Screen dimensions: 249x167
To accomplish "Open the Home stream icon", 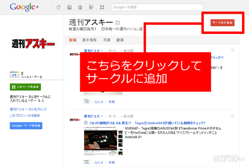I will tap(59, 7).
